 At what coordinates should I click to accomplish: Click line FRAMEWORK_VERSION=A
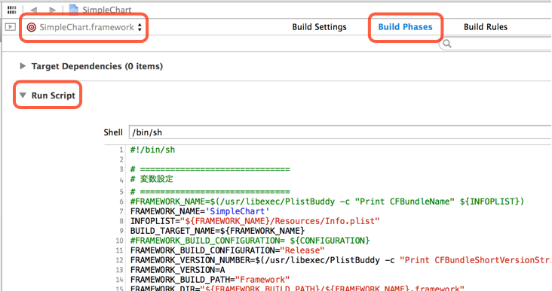click(177, 270)
